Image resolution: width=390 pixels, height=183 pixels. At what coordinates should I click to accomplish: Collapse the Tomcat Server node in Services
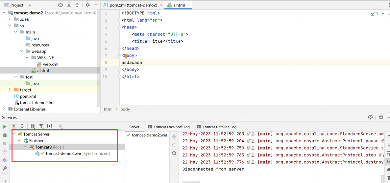[13, 134]
